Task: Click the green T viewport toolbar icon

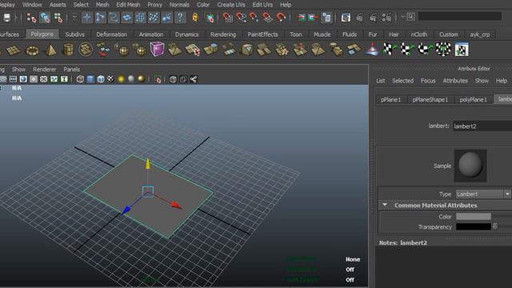Action: coord(64,79)
